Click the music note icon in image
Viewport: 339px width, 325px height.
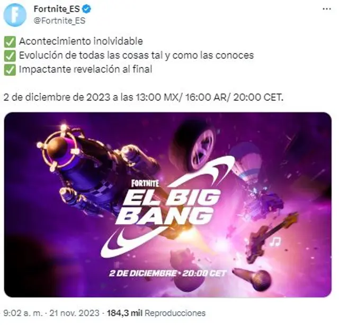(275, 242)
